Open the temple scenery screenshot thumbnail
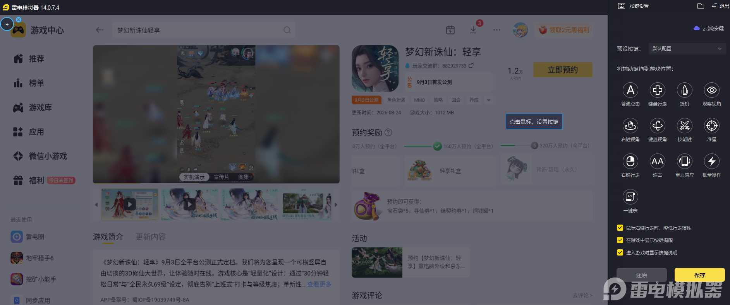The image size is (730, 305). click(x=306, y=204)
